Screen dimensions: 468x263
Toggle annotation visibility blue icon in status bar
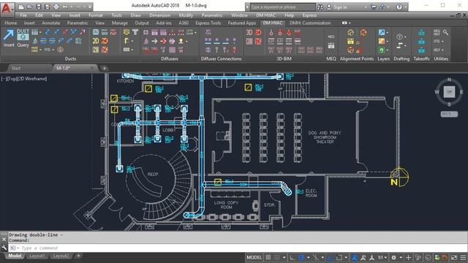[354, 257]
